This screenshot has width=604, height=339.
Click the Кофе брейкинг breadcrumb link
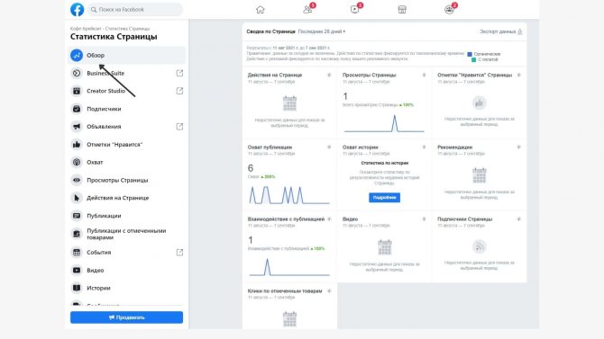(86, 29)
